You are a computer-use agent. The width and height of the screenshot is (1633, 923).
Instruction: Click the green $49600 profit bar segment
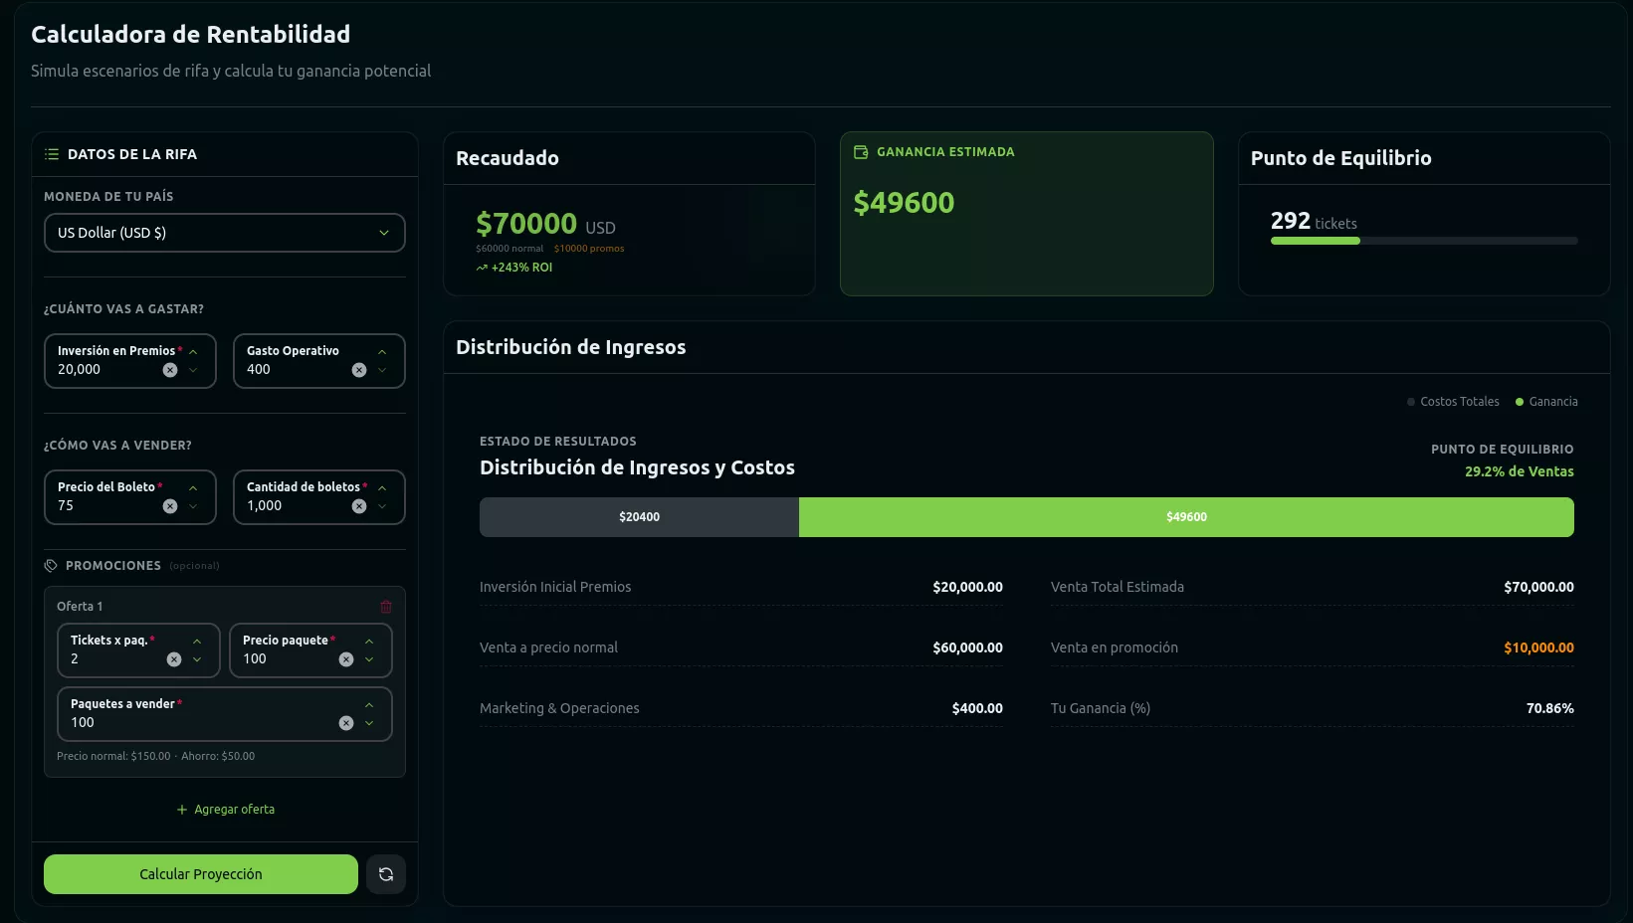click(1186, 517)
